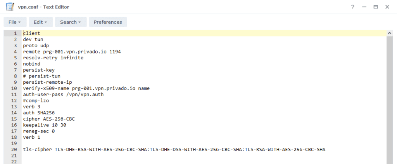Click line number 20 in gutter
Image resolution: width=397 pixels, height=164 pixels.
[x=14, y=150]
